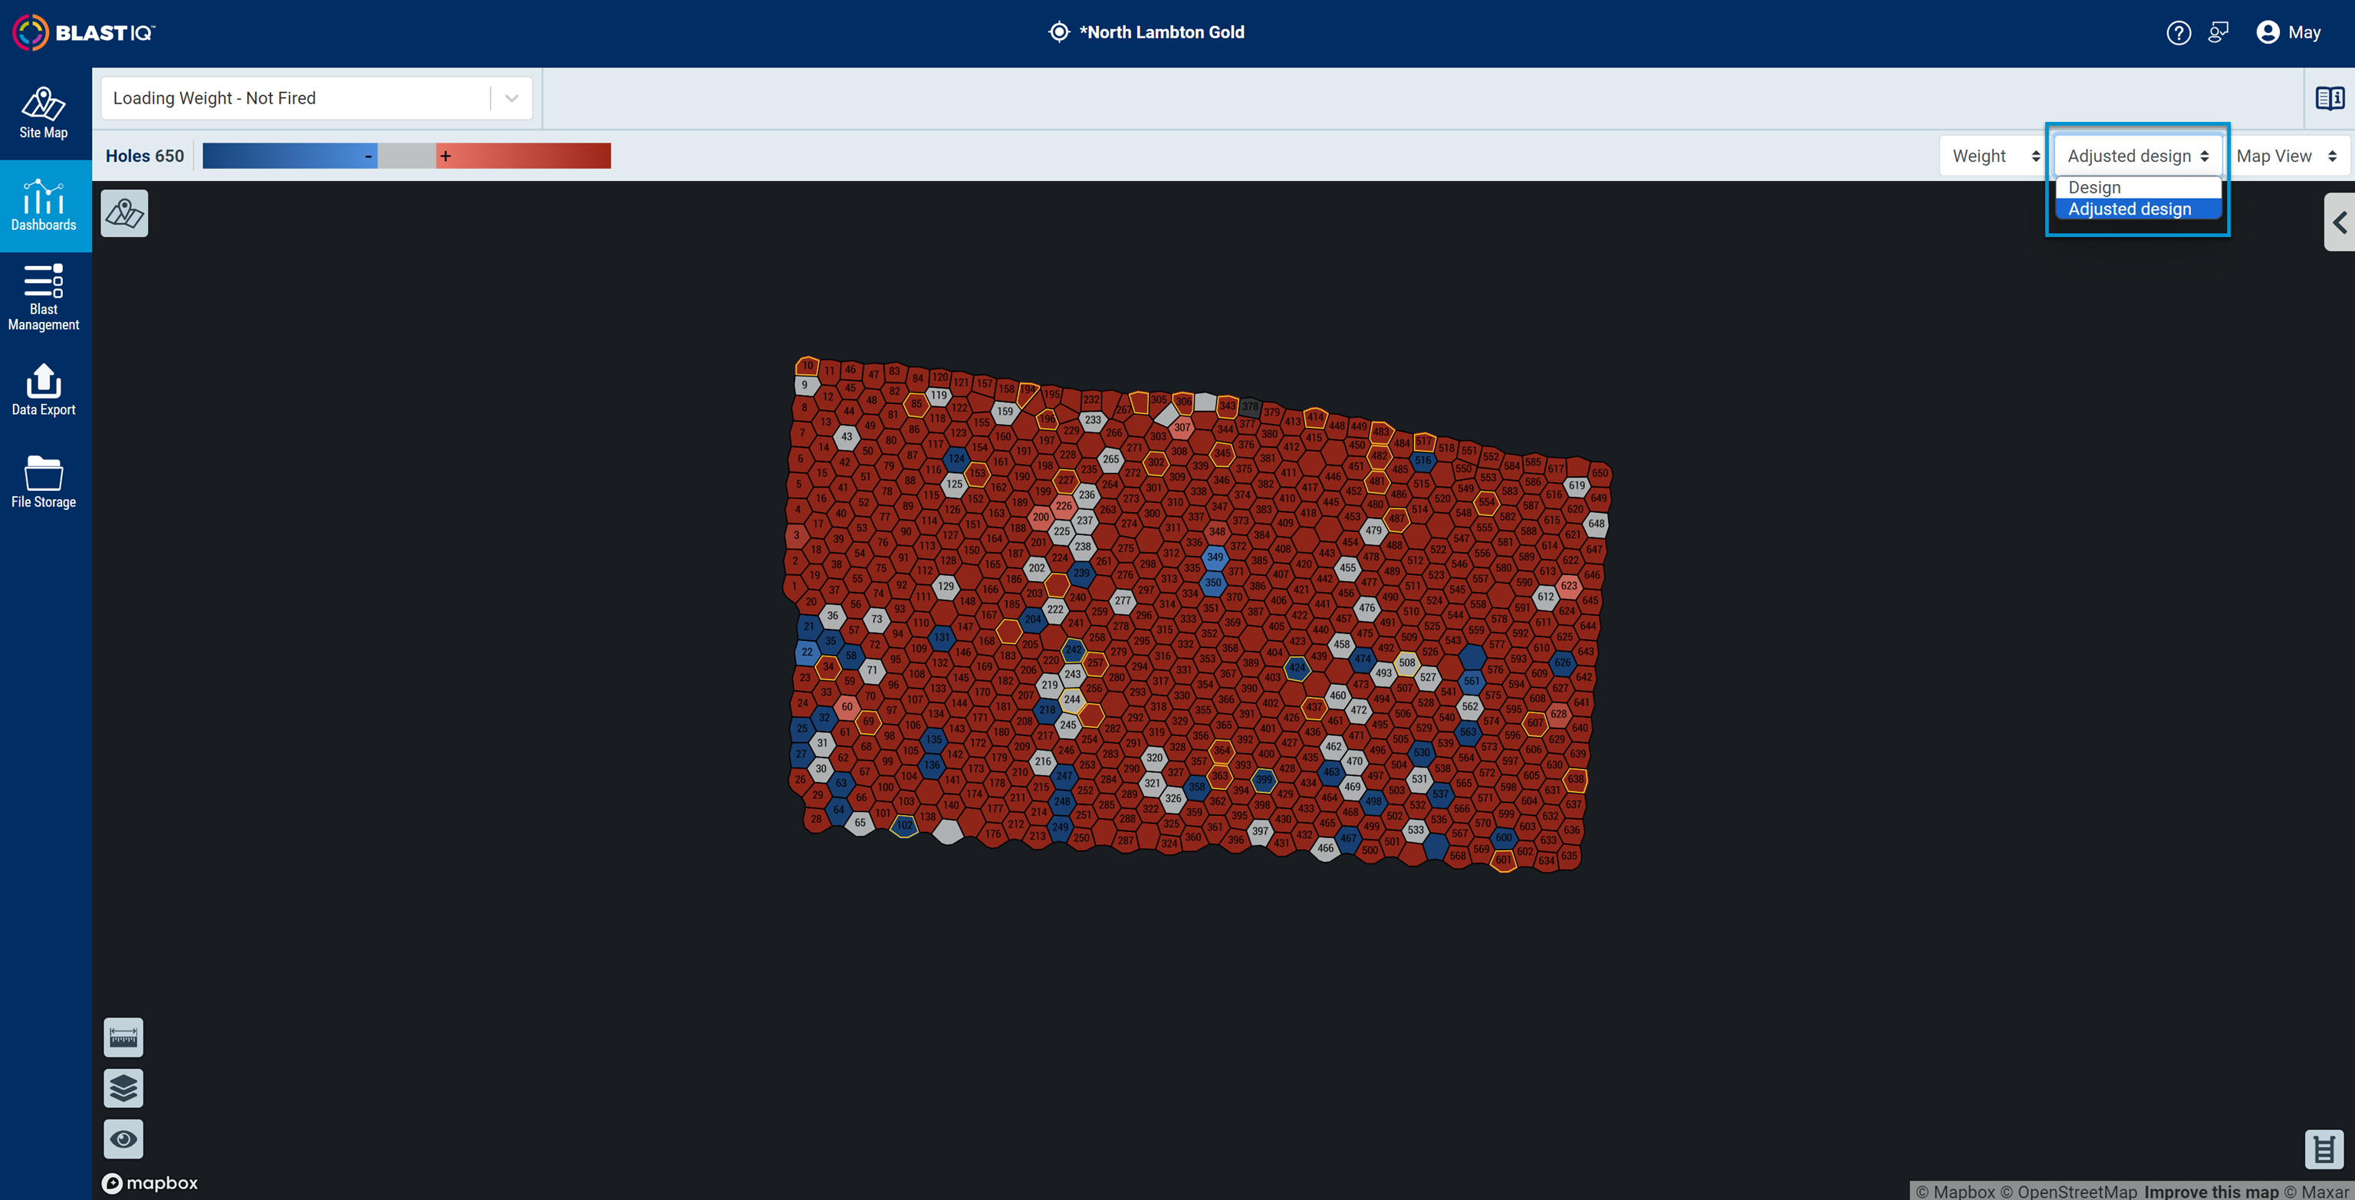The height and width of the screenshot is (1200, 2355).
Task: Select hole 424 blue hexagon
Action: (1296, 667)
